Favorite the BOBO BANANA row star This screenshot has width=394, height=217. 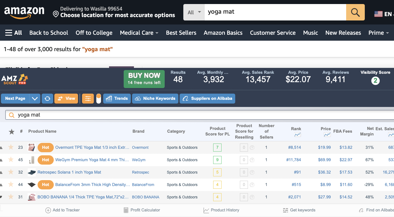[11, 197]
